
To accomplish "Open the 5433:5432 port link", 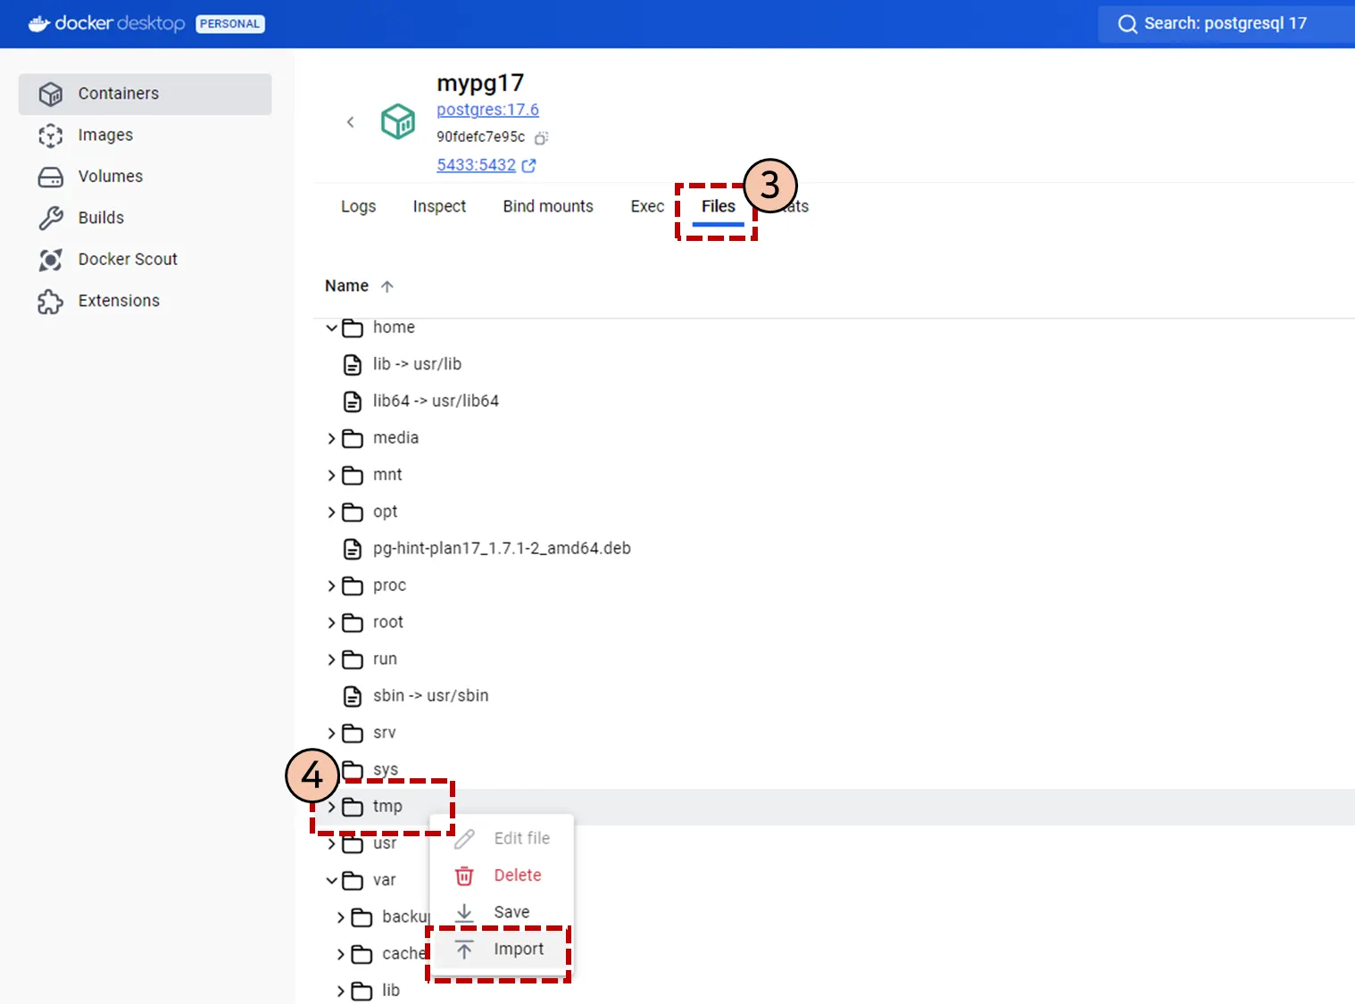I will (x=477, y=165).
